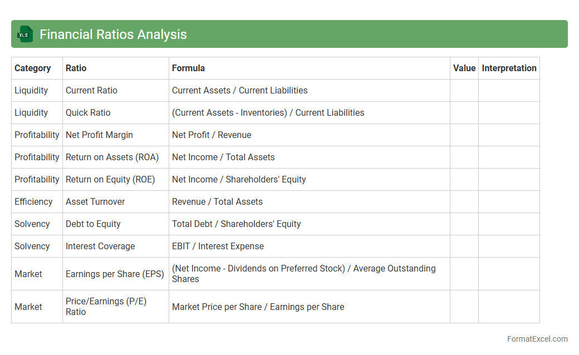Click the Revenue / Total Assets formula
This screenshot has height=355, width=579.
(x=217, y=202)
